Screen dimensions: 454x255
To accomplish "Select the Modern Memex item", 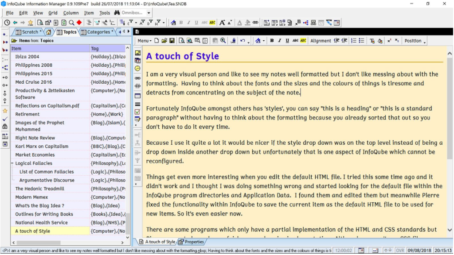I will pos(31,197).
